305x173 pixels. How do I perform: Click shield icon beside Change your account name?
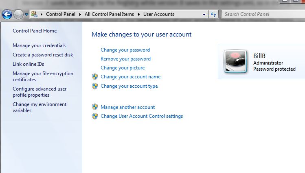point(95,77)
